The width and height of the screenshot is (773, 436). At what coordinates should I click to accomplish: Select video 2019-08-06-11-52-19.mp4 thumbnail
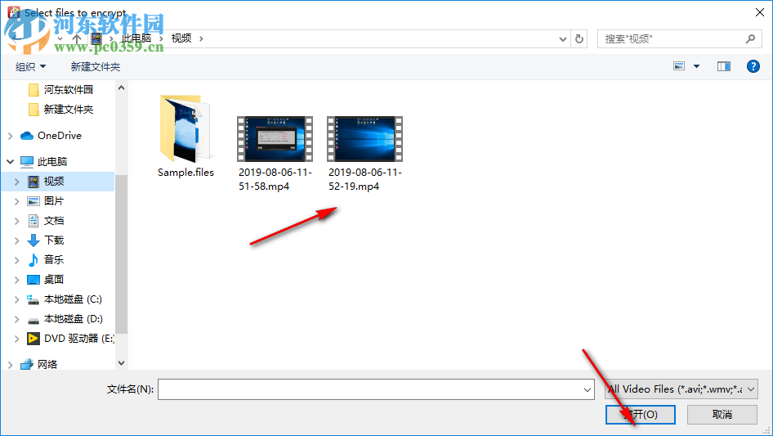tap(364, 139)
